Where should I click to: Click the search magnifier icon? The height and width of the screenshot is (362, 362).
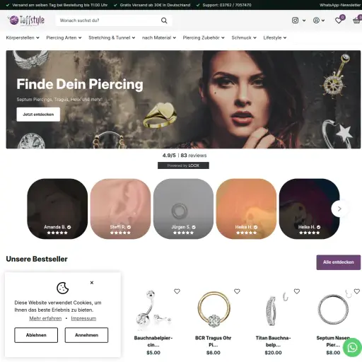[164, 21]
